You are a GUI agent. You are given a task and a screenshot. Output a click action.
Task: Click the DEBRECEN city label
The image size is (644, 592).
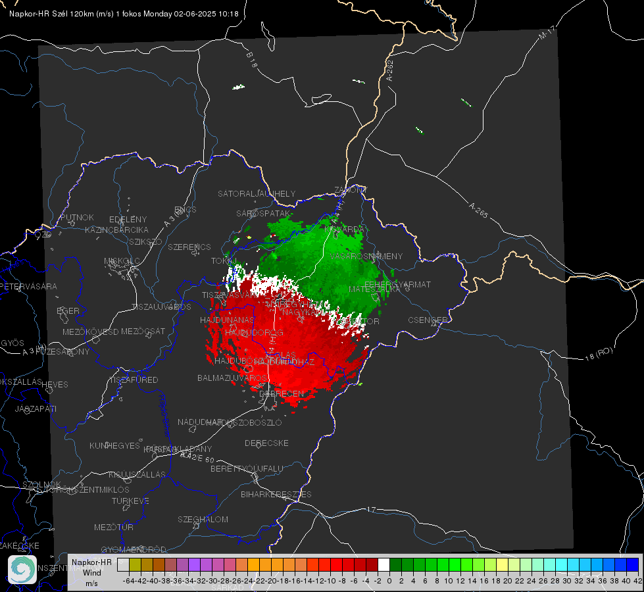282,393
